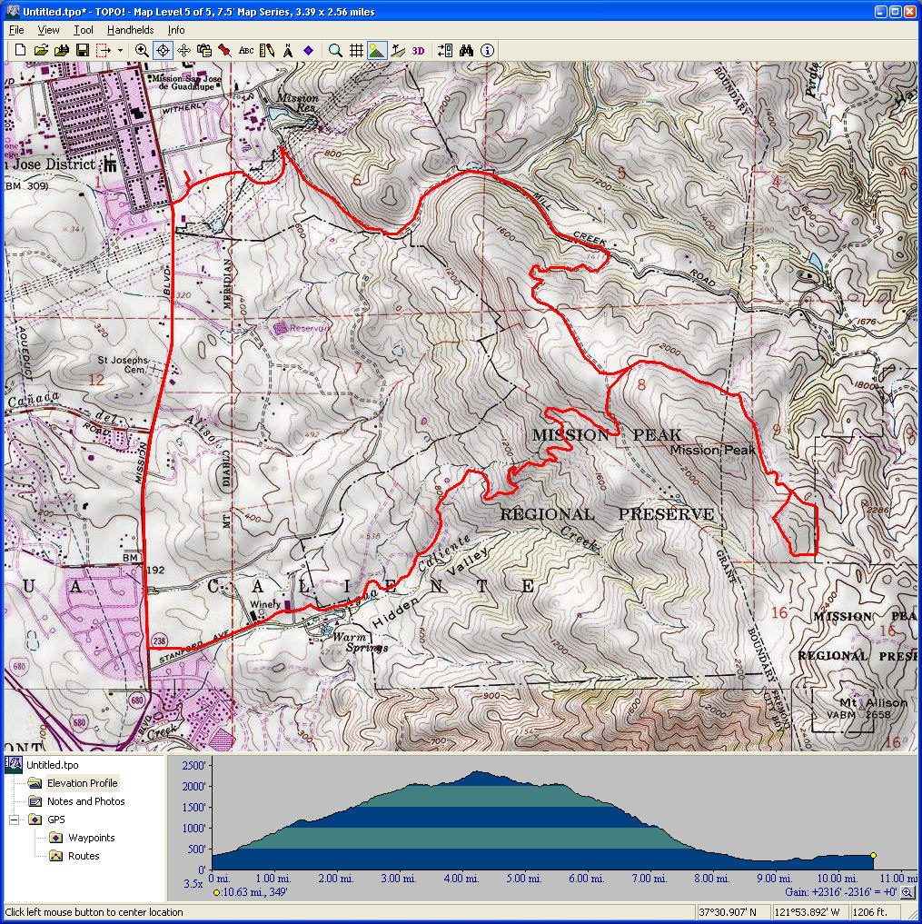This screenshot has height=924, width=922.
Task: Open the Handhelds menu
Action: tap(131, 30)
